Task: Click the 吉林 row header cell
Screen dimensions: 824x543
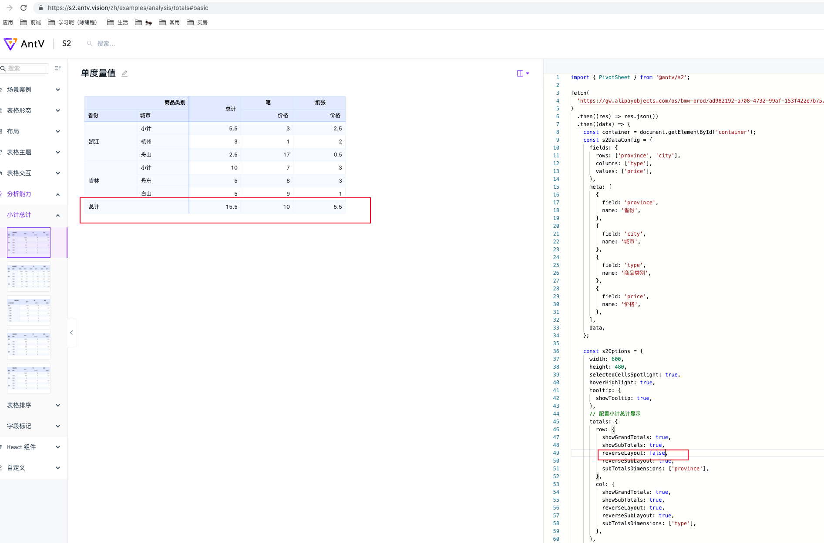Action: 111,181
